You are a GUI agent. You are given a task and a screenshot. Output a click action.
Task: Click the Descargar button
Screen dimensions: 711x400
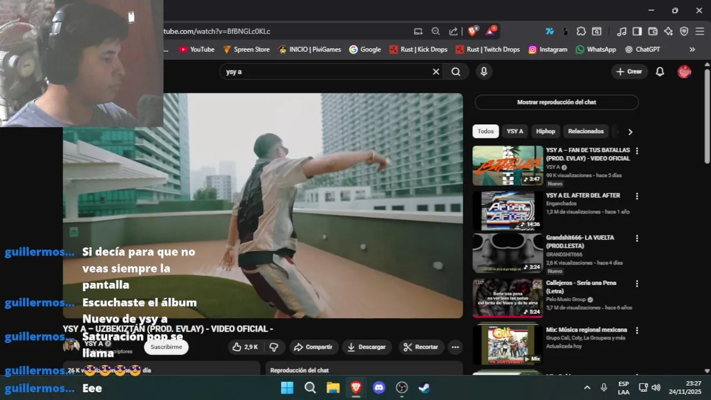(367, 347)
